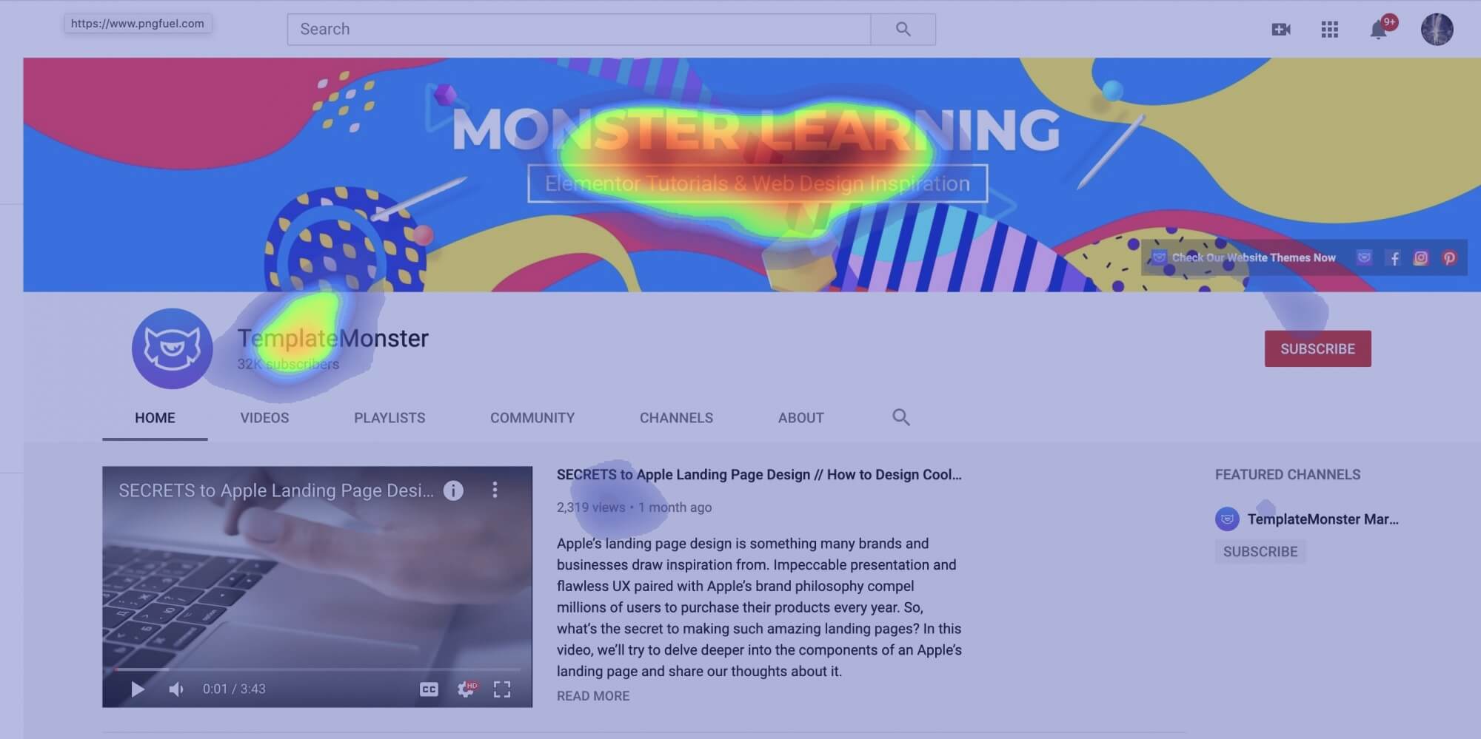Click the FEATURED CHANNELS heading
This screenshot has width=1481, height=739.
coord(1288,475)
